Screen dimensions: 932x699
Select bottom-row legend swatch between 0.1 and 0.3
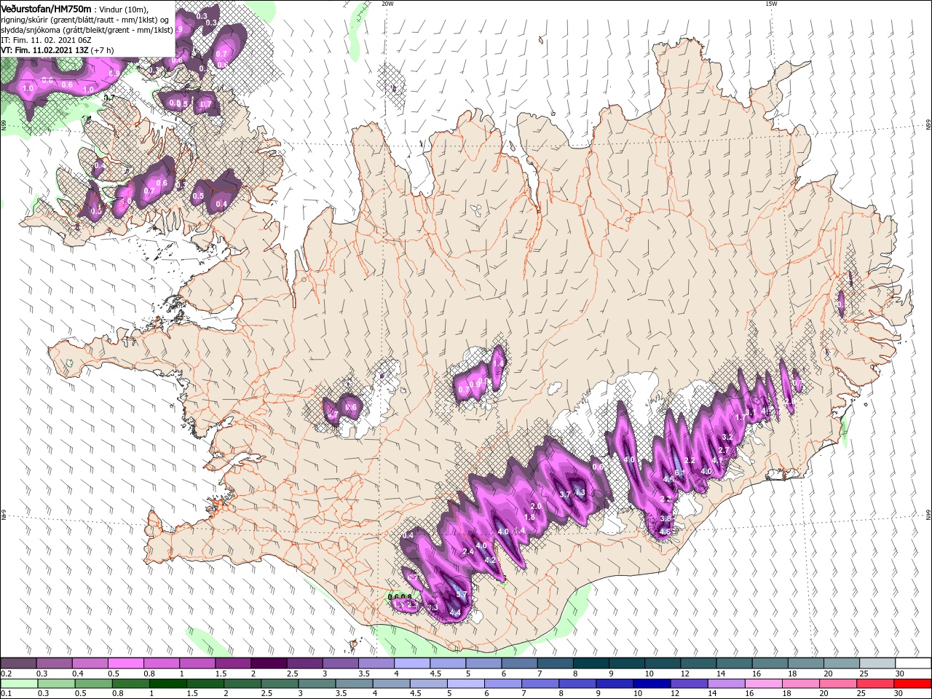tap(18, 684)
